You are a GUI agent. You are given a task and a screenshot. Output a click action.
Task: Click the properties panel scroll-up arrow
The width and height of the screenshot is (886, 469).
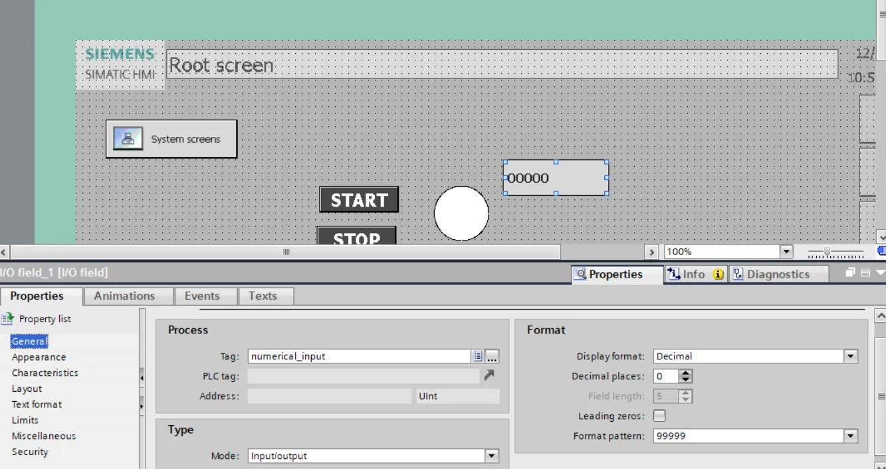tap(880, 316)
